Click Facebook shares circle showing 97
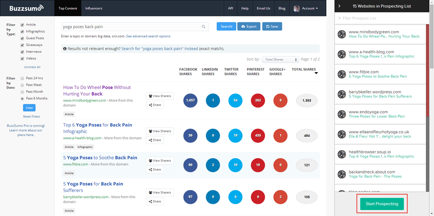 click(x=190, y=197)
